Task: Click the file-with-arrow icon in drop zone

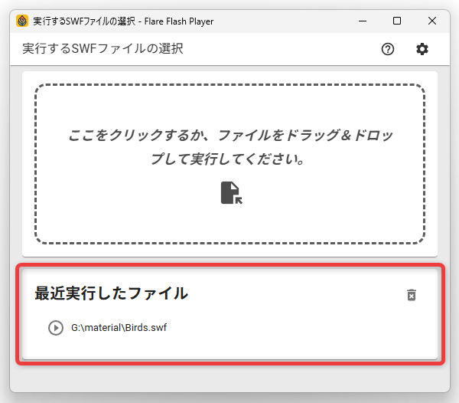Action: (231, 193)
